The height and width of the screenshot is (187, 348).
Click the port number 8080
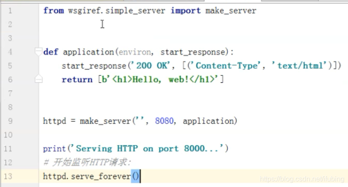164,121
